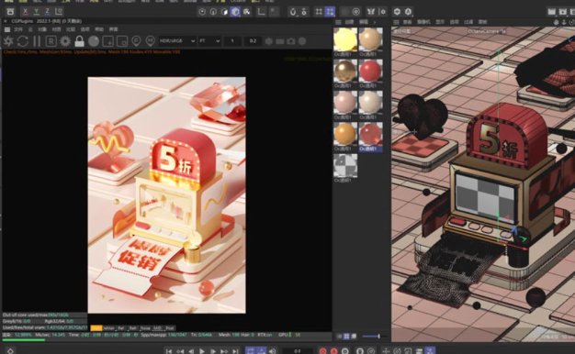Image resolution: width=575 pixels, height=354 pixels.
Task: Select the red material thumbnail
Action: (371, 71)
